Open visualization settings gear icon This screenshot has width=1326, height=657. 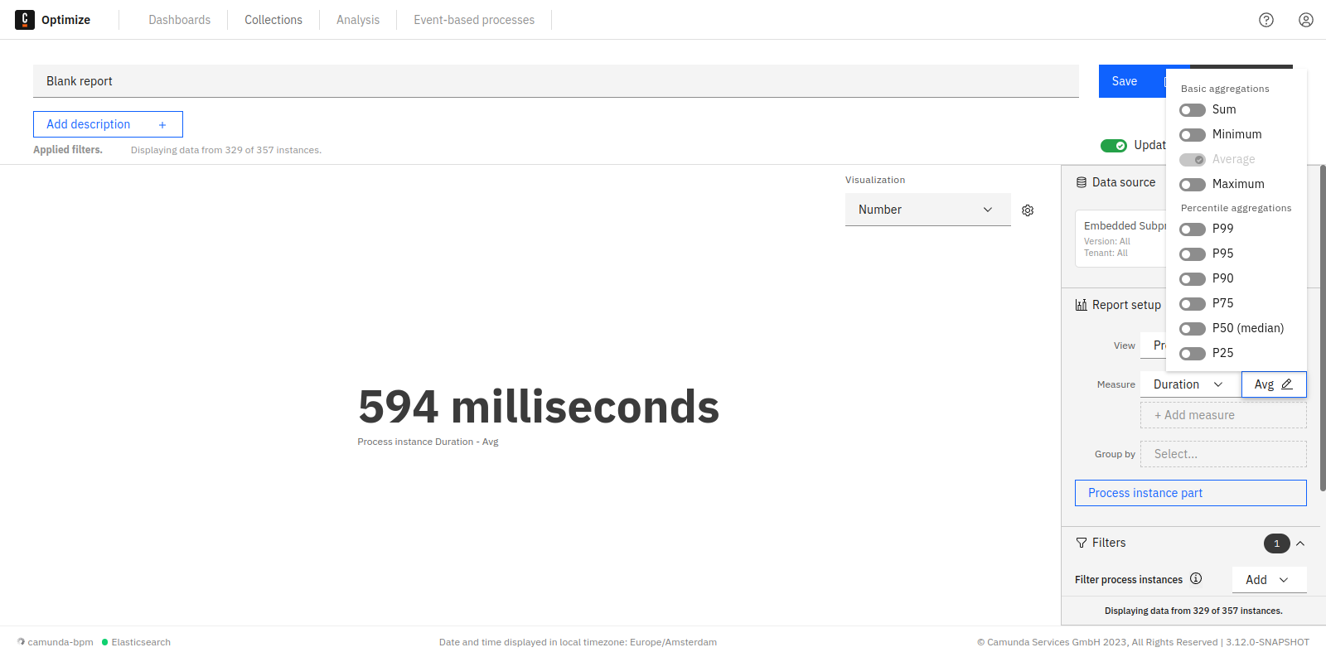click(x=1028, y=210)
